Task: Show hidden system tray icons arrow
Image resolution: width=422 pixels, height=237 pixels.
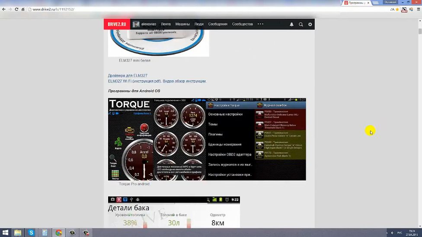Action: [x=387, y=233]
